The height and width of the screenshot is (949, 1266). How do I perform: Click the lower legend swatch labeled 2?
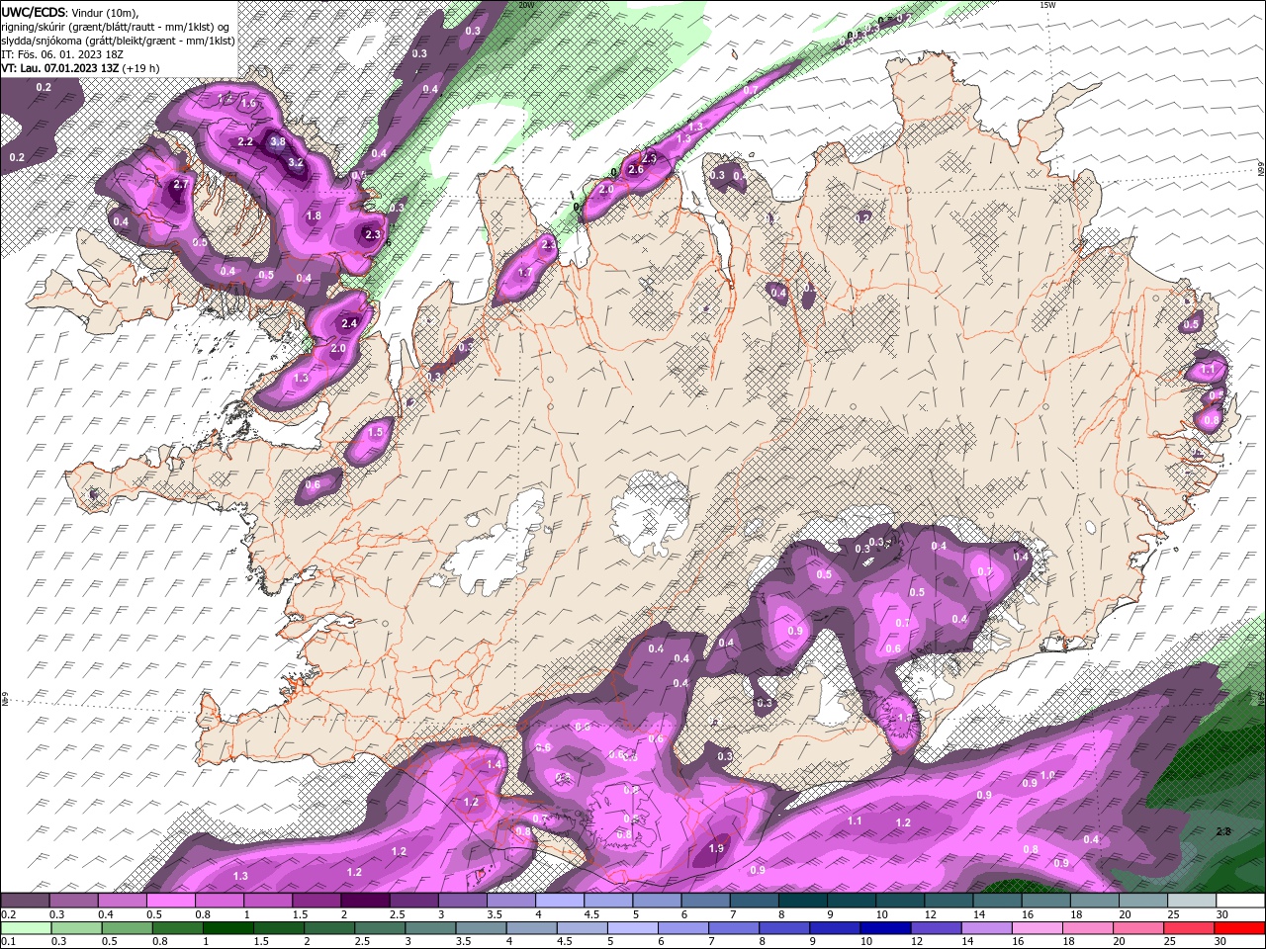(328, 928)
